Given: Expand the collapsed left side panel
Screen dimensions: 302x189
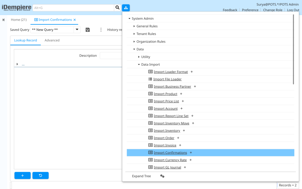Looking at the screenshot, I should [x=4, y=20].
